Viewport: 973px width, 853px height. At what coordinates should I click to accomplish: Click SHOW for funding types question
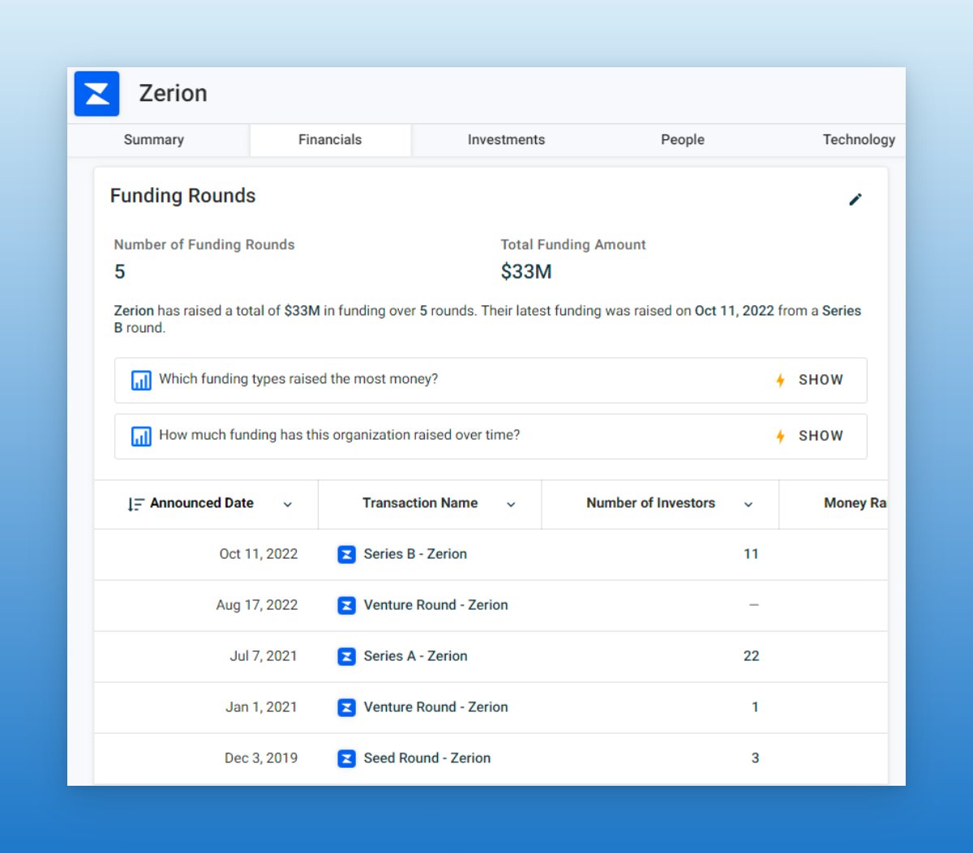click(821, 380)
